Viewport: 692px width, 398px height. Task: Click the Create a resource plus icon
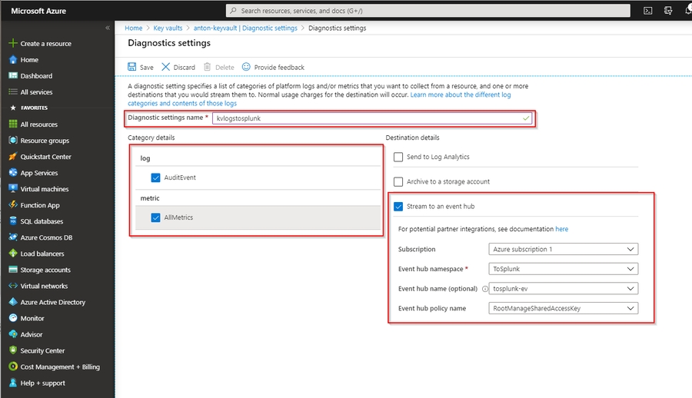click(13, 44)
